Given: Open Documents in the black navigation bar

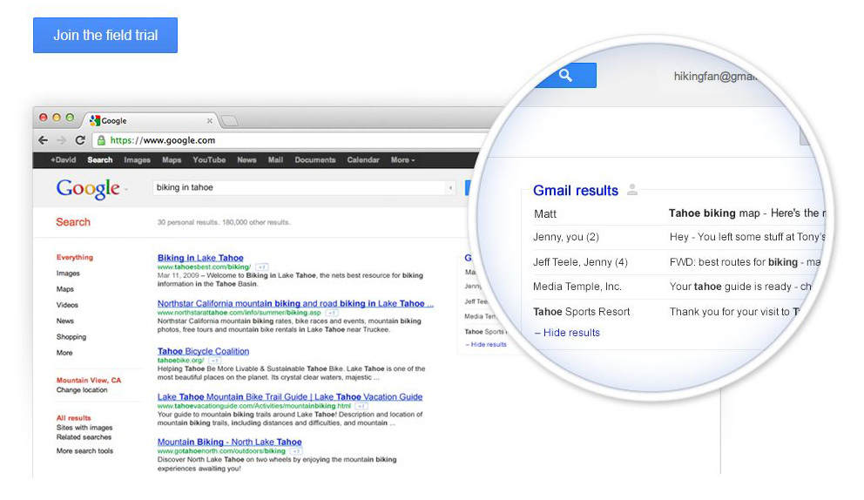Looking at the screenshot, I should tap(315, 160).
